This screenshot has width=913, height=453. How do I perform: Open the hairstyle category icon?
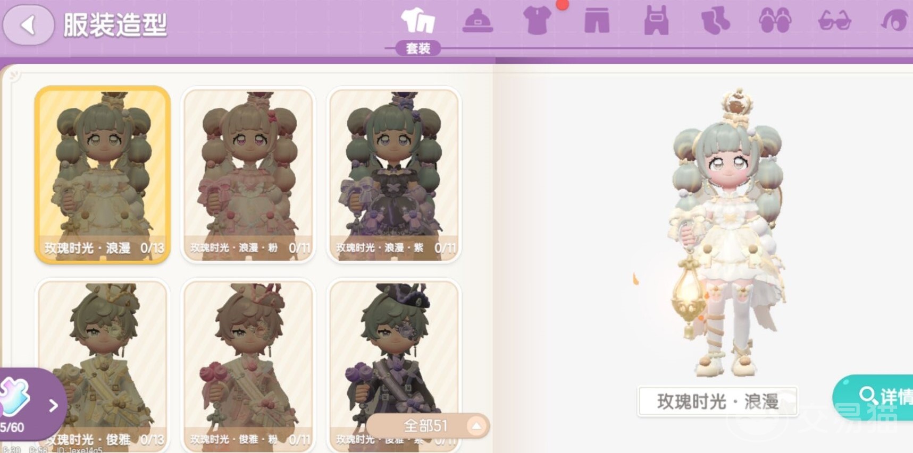[895, 22]
